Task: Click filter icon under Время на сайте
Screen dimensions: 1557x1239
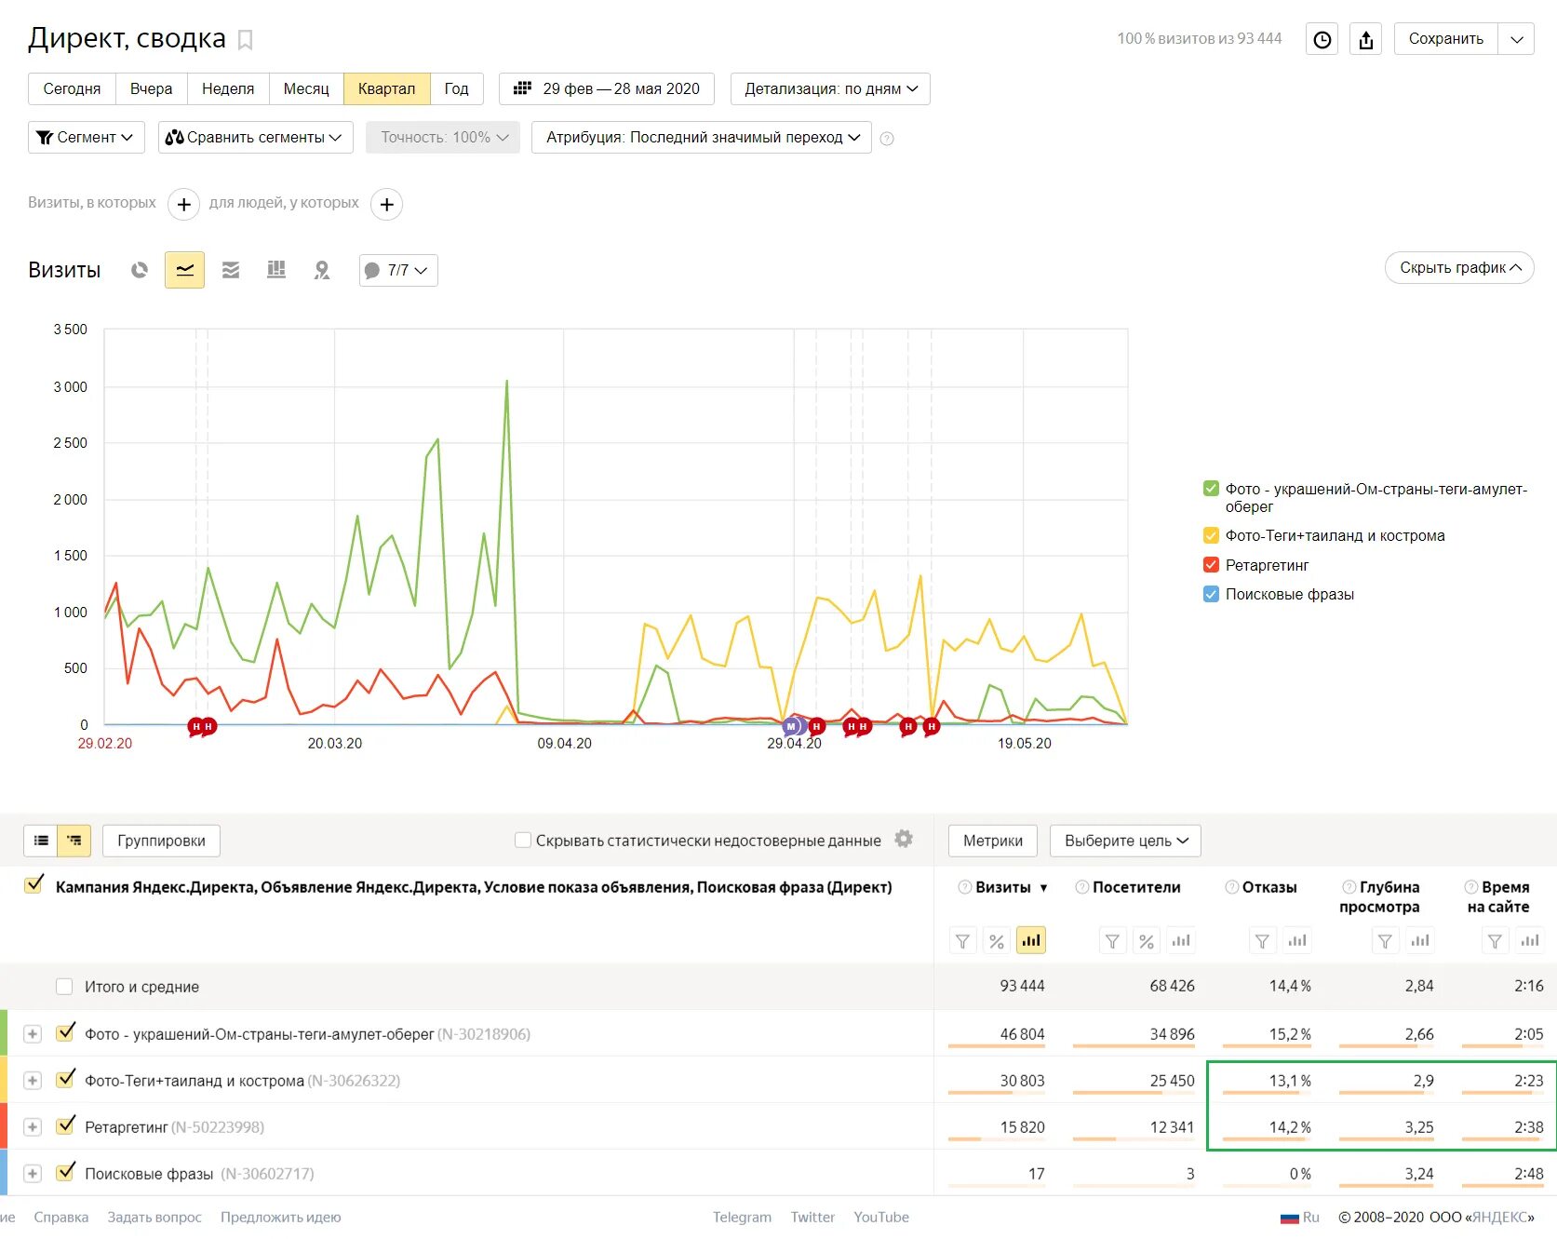Action: coord(1495,941)
